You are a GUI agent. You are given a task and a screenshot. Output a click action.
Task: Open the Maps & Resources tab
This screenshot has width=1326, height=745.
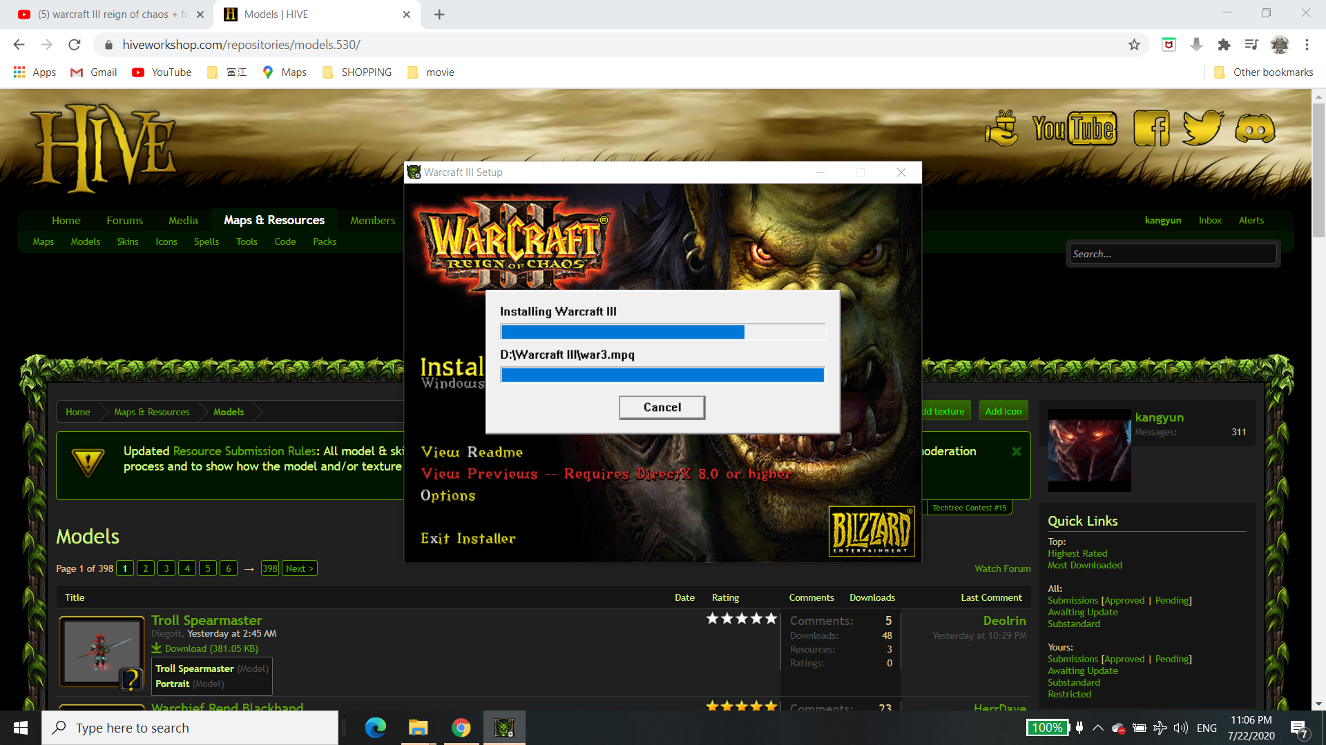(x=274, y=220)
